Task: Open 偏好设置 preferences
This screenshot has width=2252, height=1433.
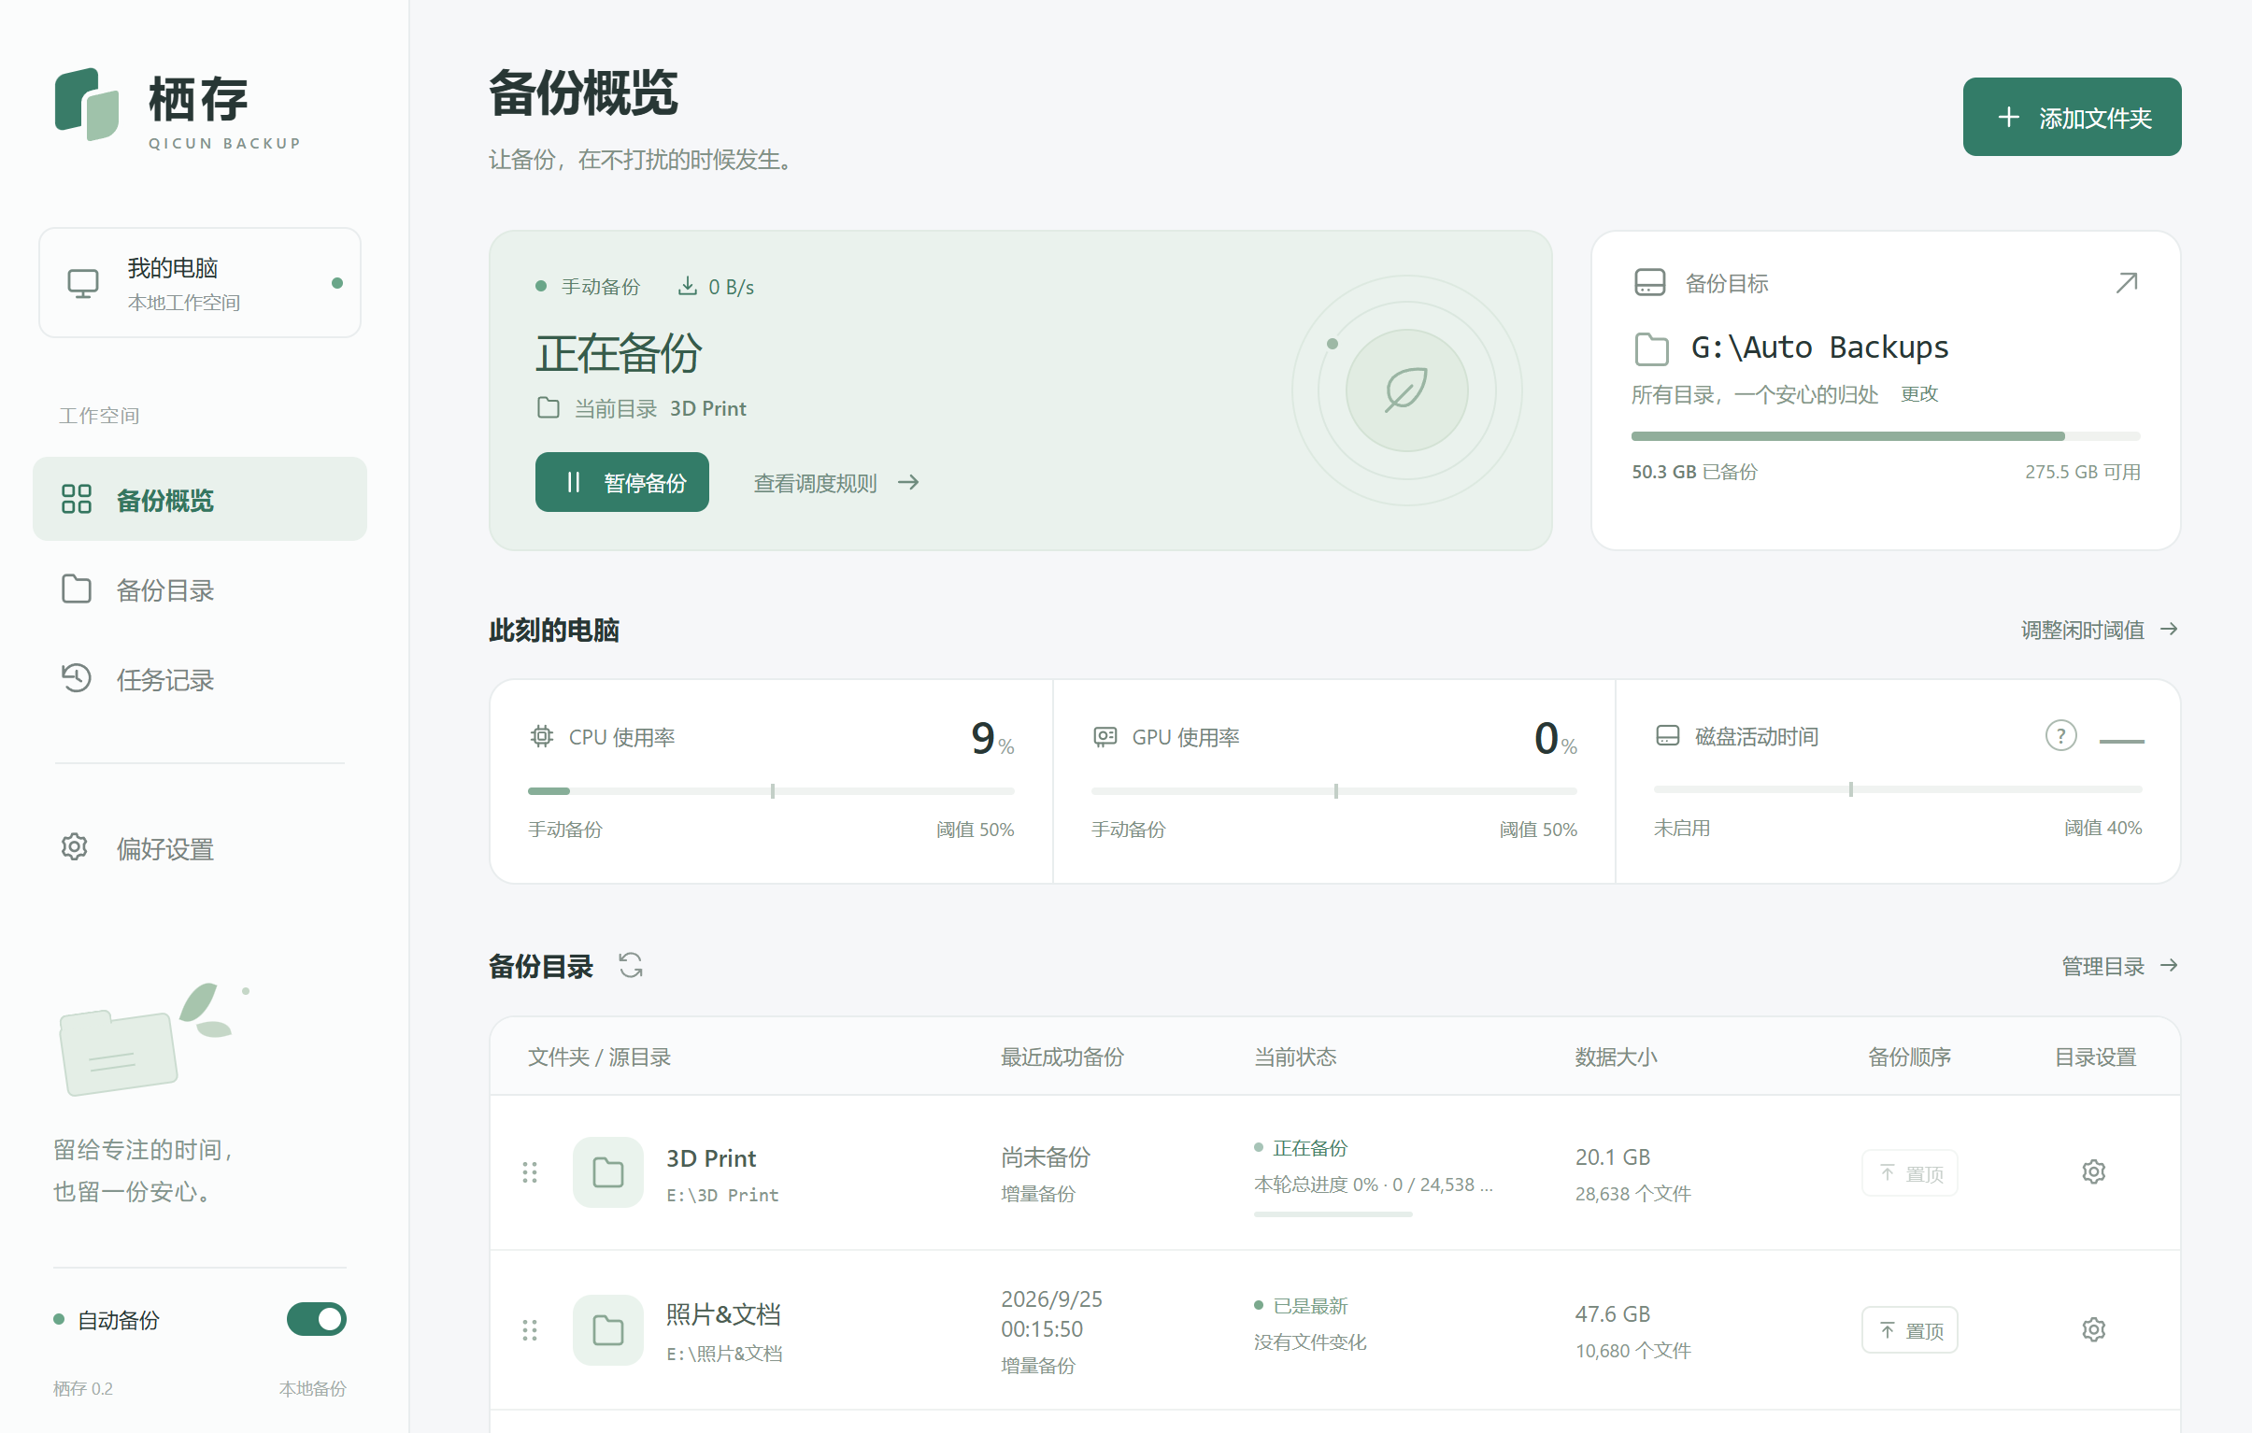Action: pos(199,849)
